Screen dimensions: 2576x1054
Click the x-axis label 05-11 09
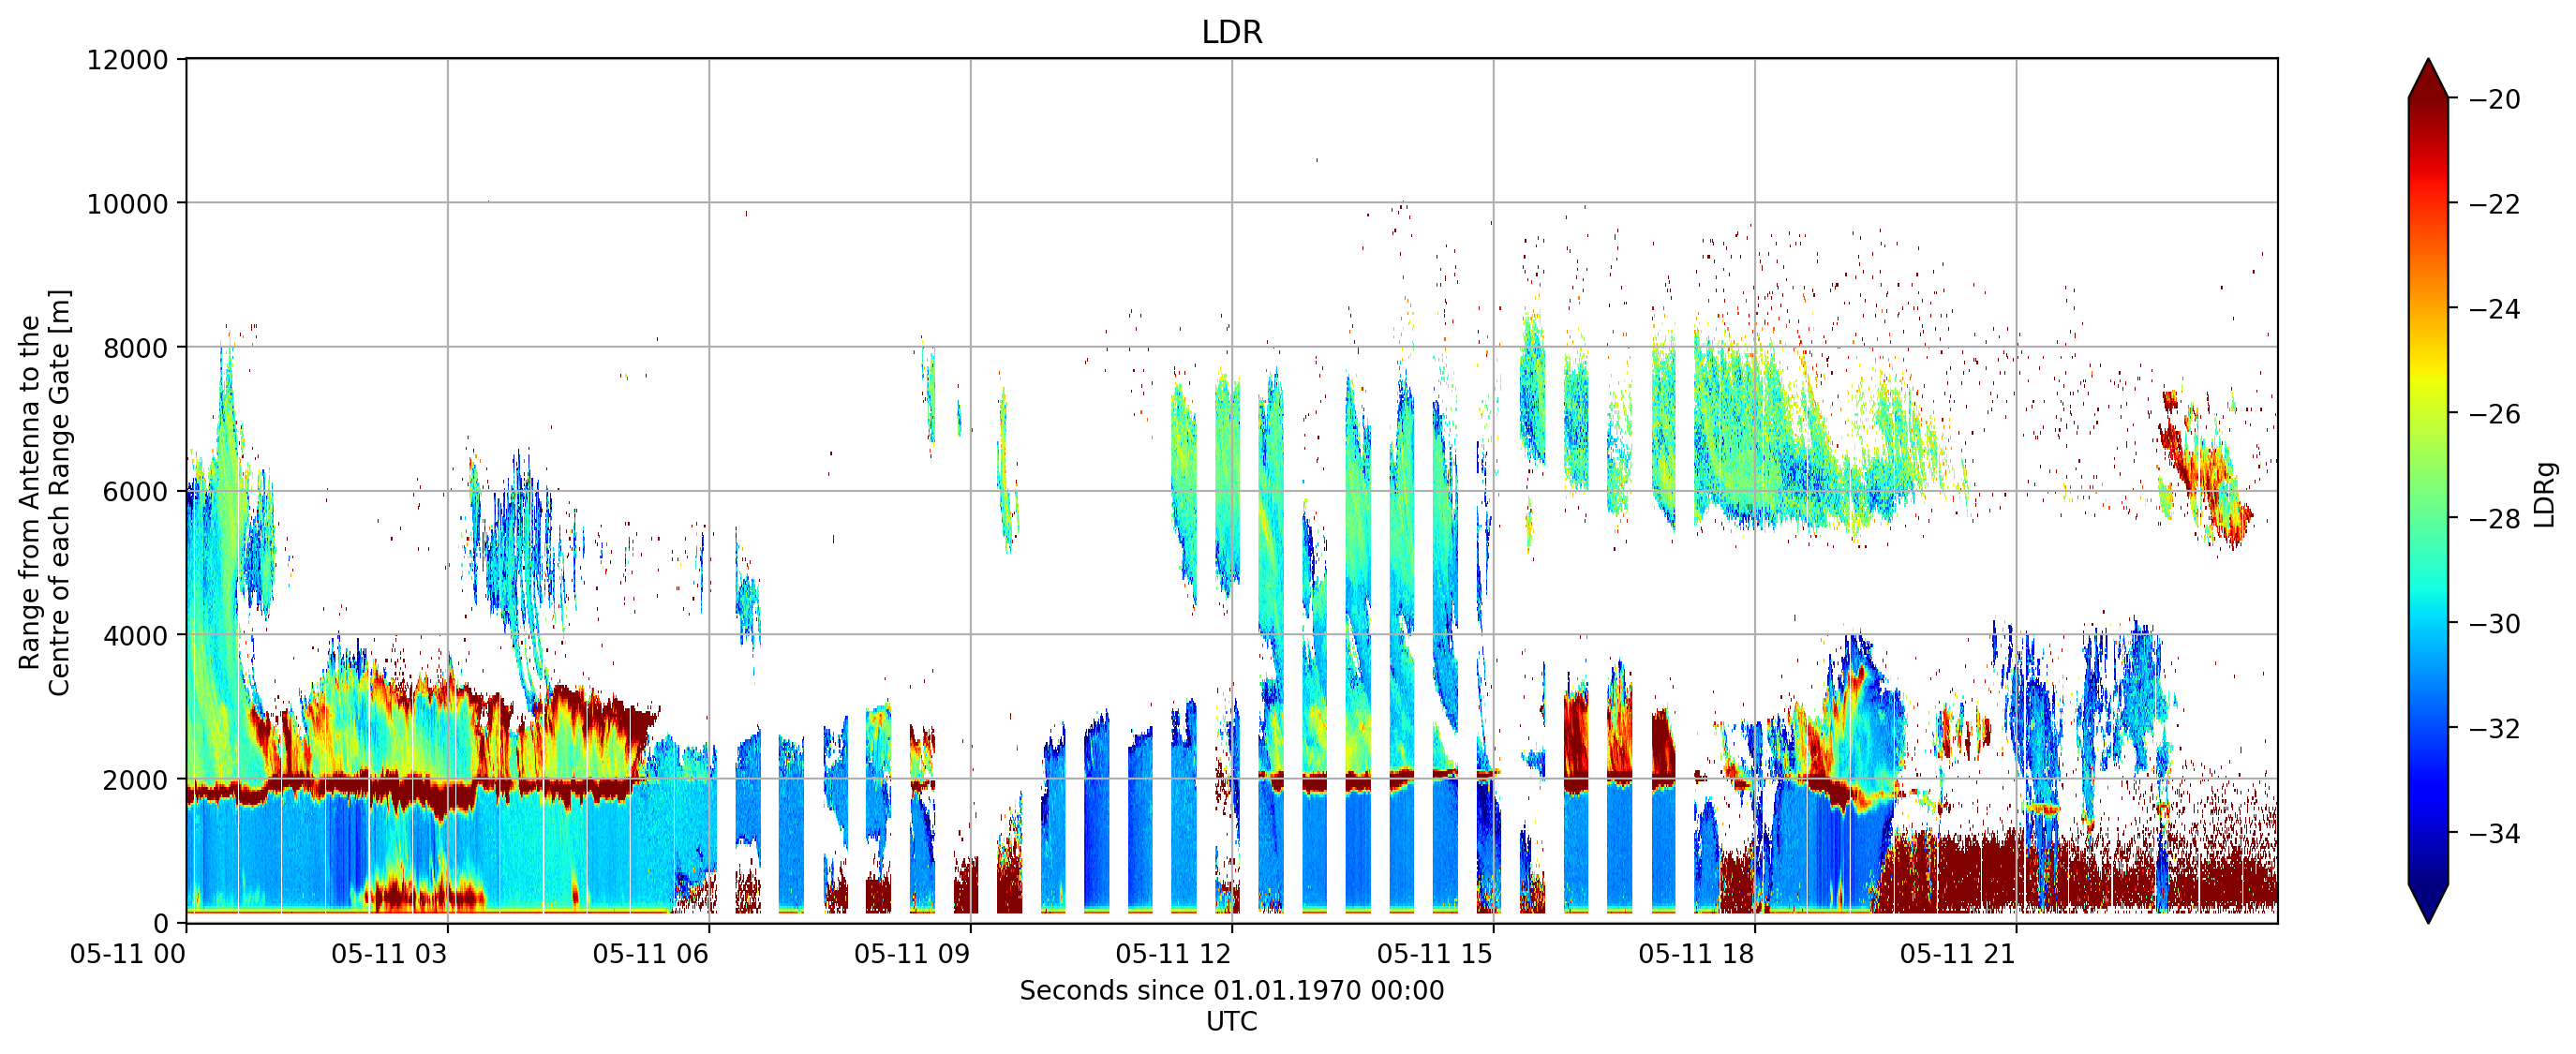[x=912, y=954]
